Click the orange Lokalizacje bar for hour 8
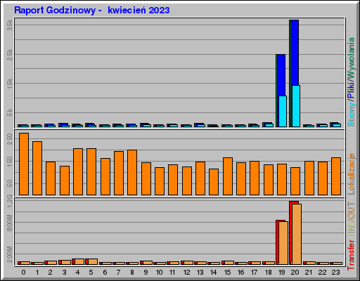The width and height of the screenshot is (360, 281). 132,172
